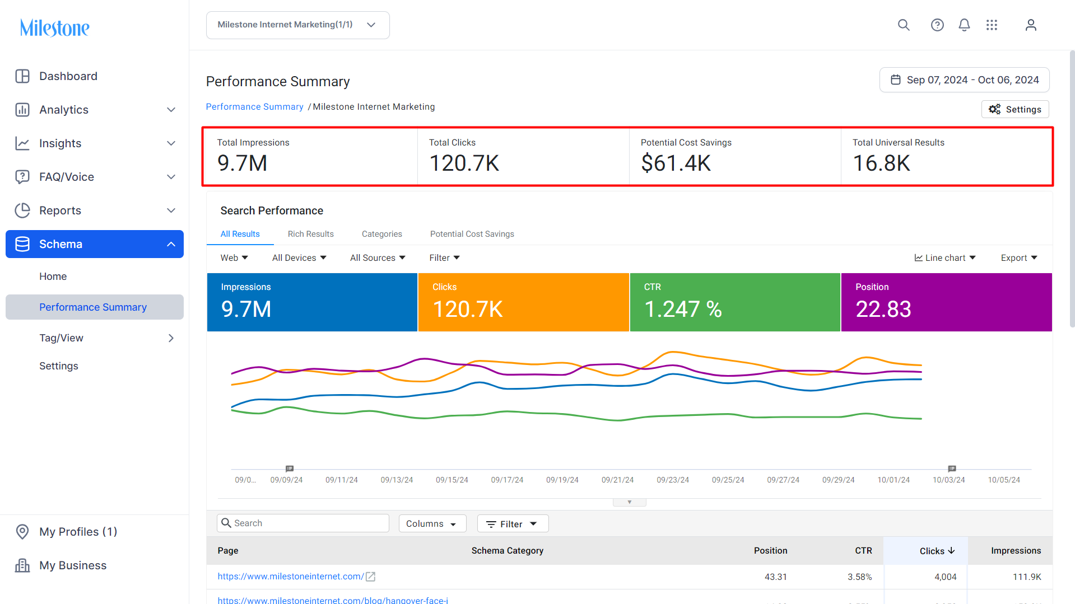This screenshot has width=1075, height=604.
Task: Open the Sep 07 - Oct 06 date range picker
Action: point(965,80)
